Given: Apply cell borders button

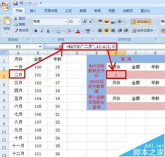Looking at the screenshot, I should point(58,31).
